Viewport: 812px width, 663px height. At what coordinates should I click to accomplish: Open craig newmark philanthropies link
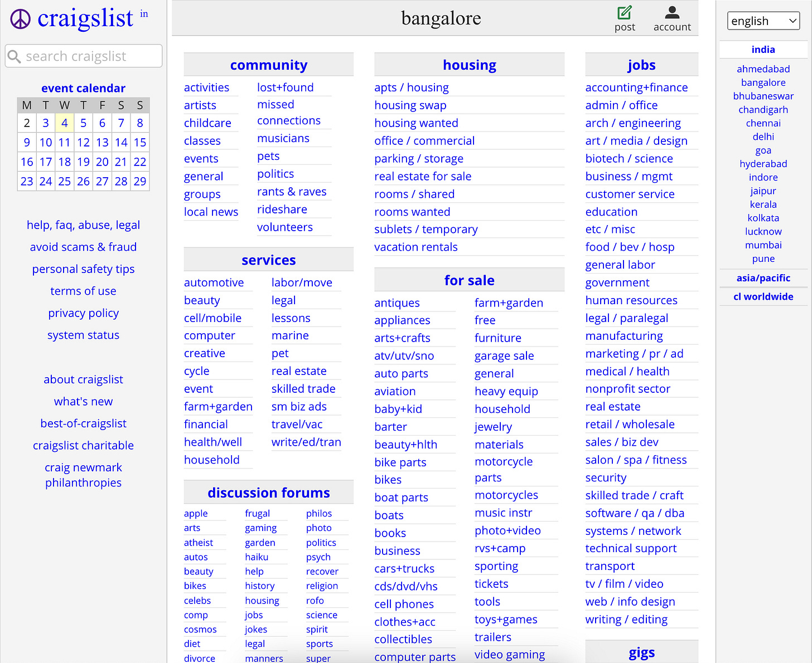point(83,475)
